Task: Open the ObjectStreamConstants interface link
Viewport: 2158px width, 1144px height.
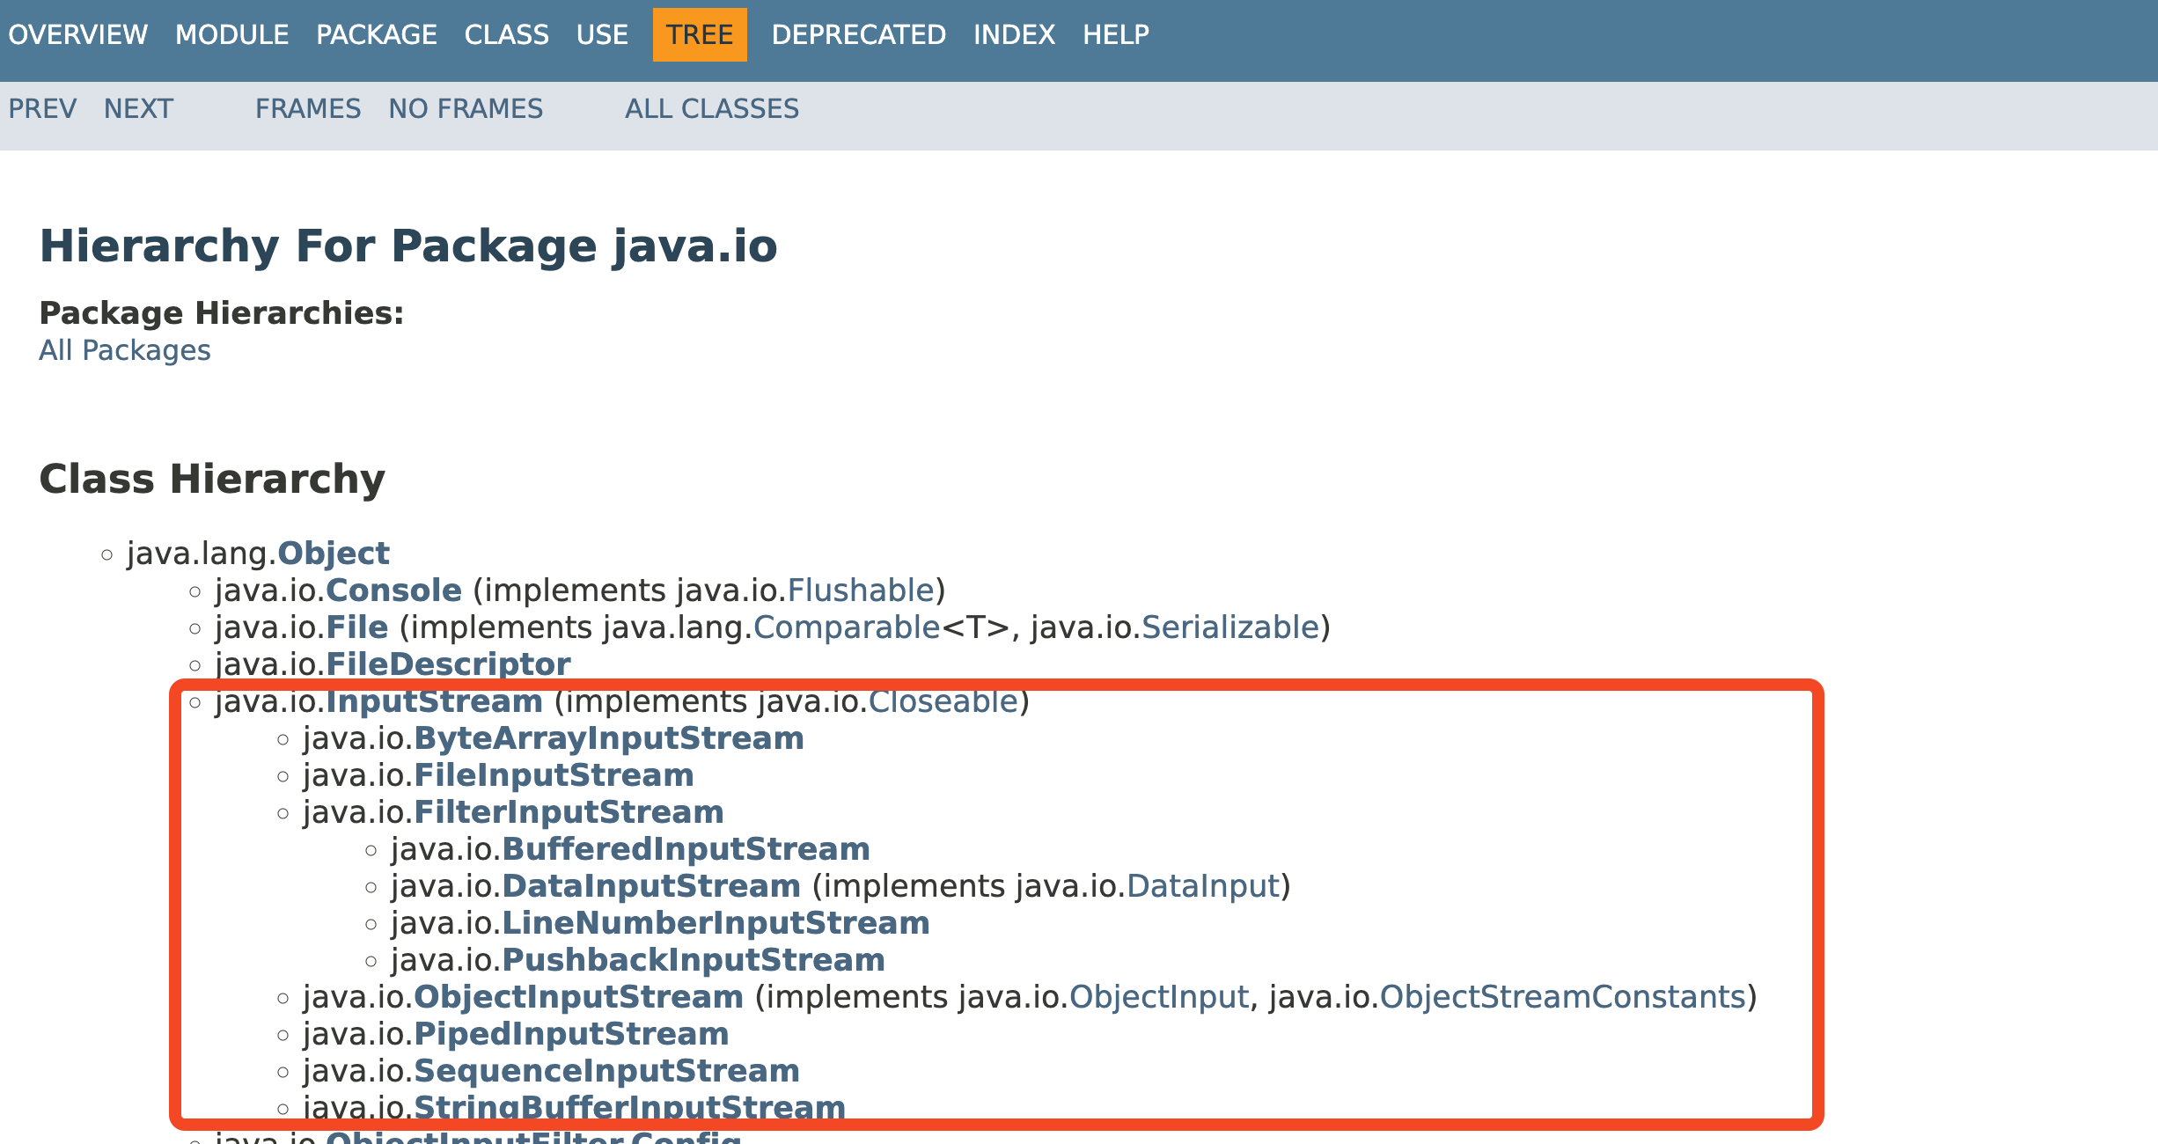Action: click(1562, 997)
